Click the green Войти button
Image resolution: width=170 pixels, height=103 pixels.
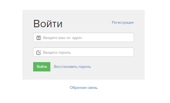tap(42, 67)
